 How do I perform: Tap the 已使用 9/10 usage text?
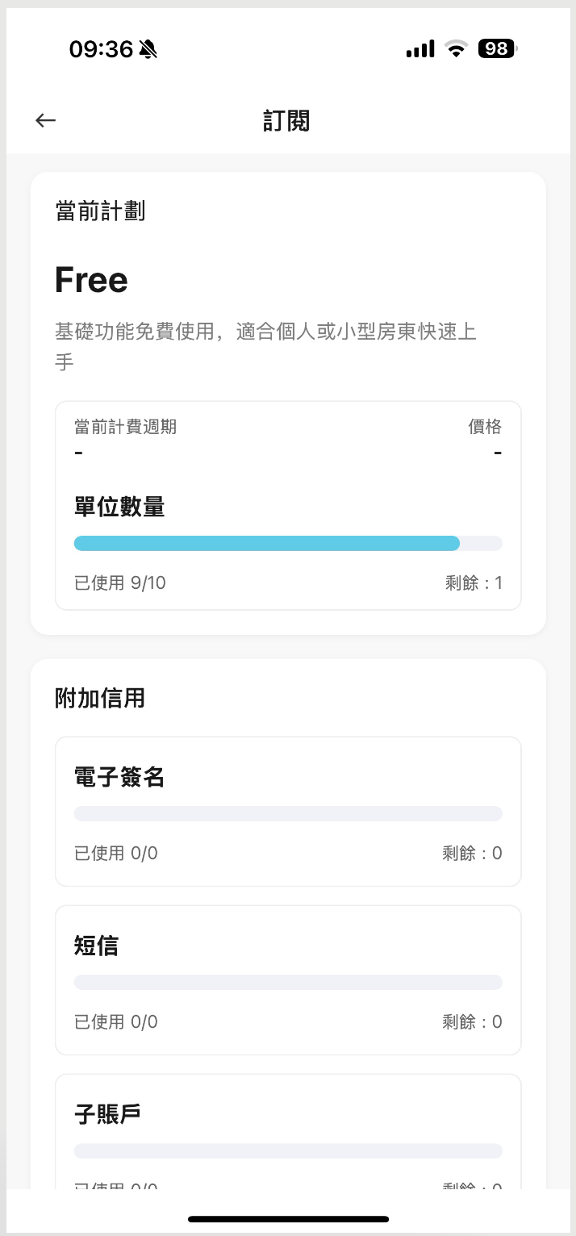coord(120,583)
